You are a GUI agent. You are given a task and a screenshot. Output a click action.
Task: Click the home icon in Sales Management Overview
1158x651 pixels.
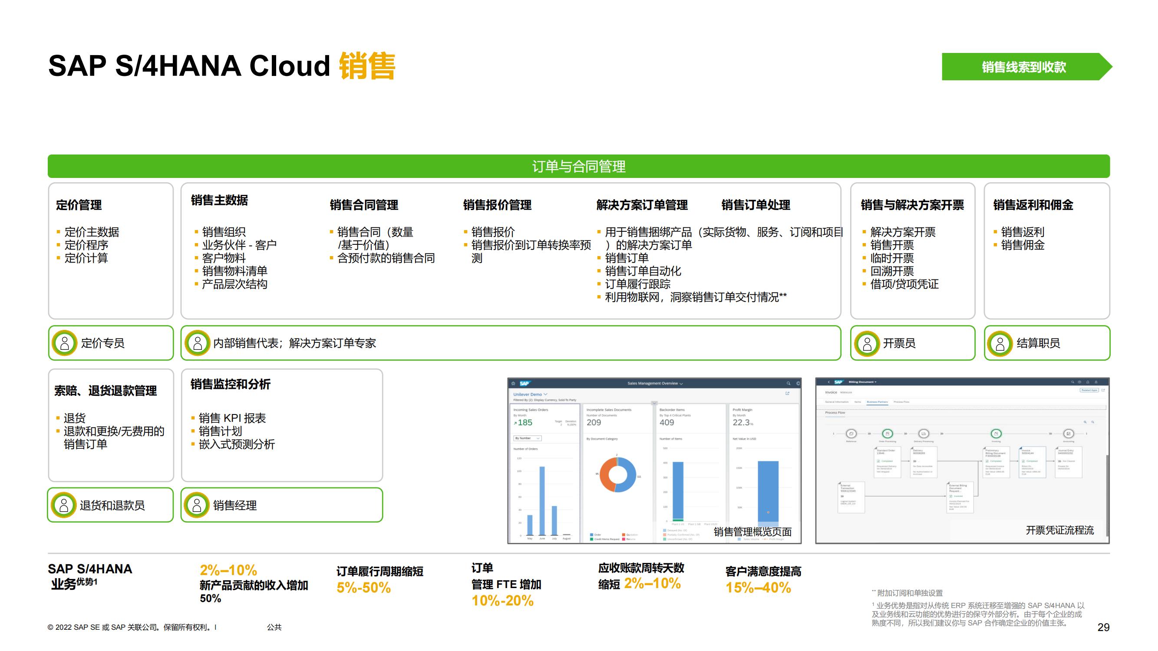513,383
